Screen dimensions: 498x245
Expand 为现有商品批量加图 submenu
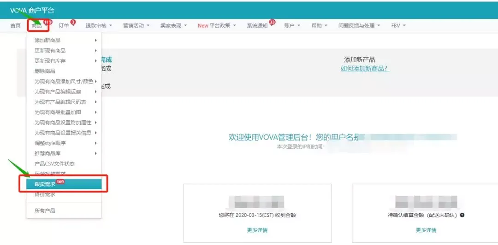click(64, 112)
